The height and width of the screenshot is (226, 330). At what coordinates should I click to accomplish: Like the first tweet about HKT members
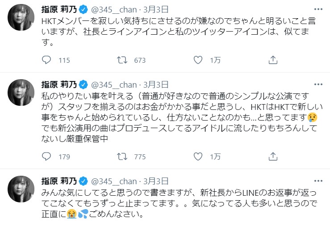198,60
